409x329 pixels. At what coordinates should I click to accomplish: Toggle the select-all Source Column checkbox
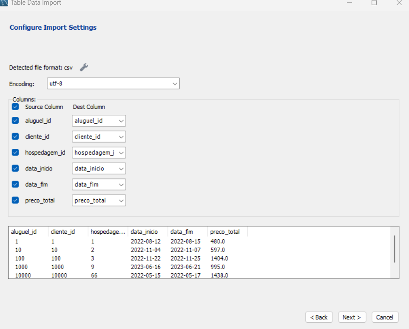(x=15, y=107)
